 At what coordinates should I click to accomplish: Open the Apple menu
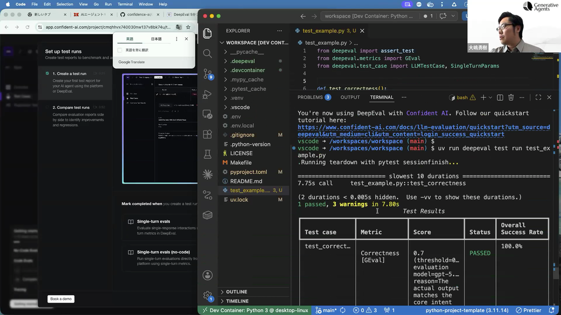[8, 4]
